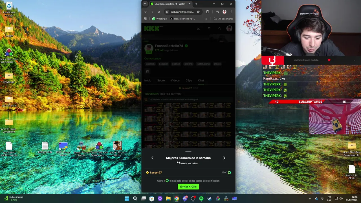This screenshot has width=361, height=203.
Task: Select Grand Theft Auto San Andreas 1.1 folder
Action: click(352, 149)
